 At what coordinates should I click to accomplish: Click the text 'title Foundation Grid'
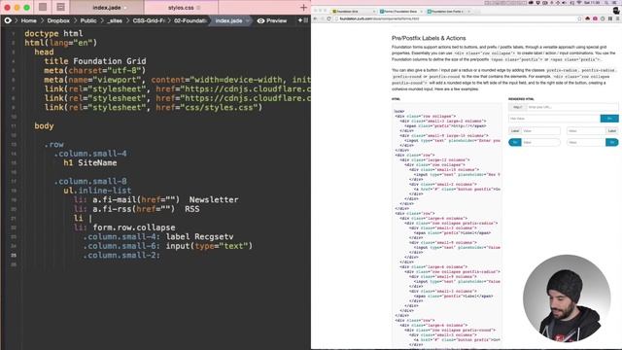95,61
